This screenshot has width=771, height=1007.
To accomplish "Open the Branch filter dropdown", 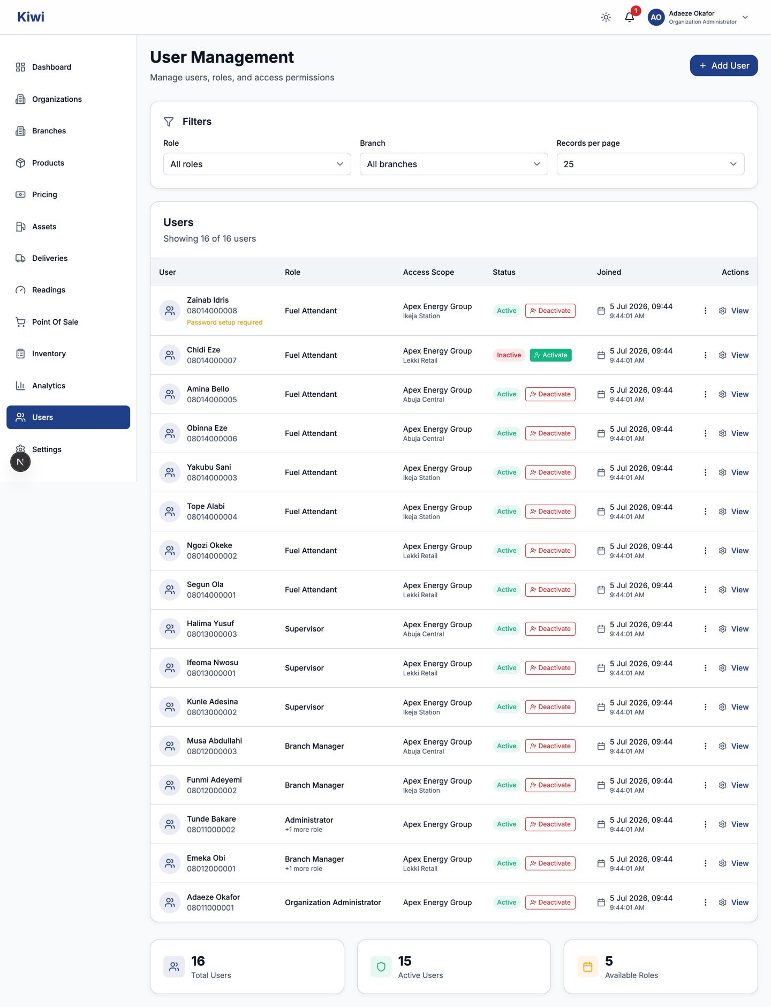I will point(453,164).
